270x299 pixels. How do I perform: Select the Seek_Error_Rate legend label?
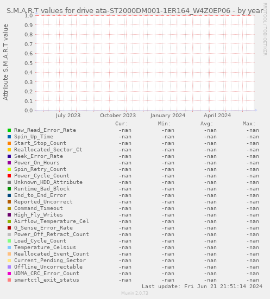39,156
